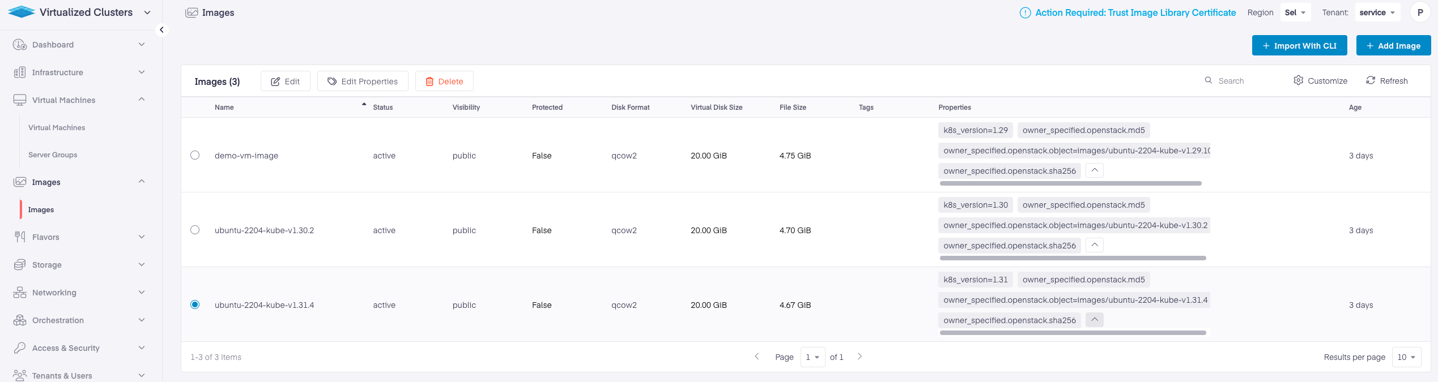Click the Access & Security key icon
The height and width of the screenshot is (382, 1438).
(x=20, y=348)
